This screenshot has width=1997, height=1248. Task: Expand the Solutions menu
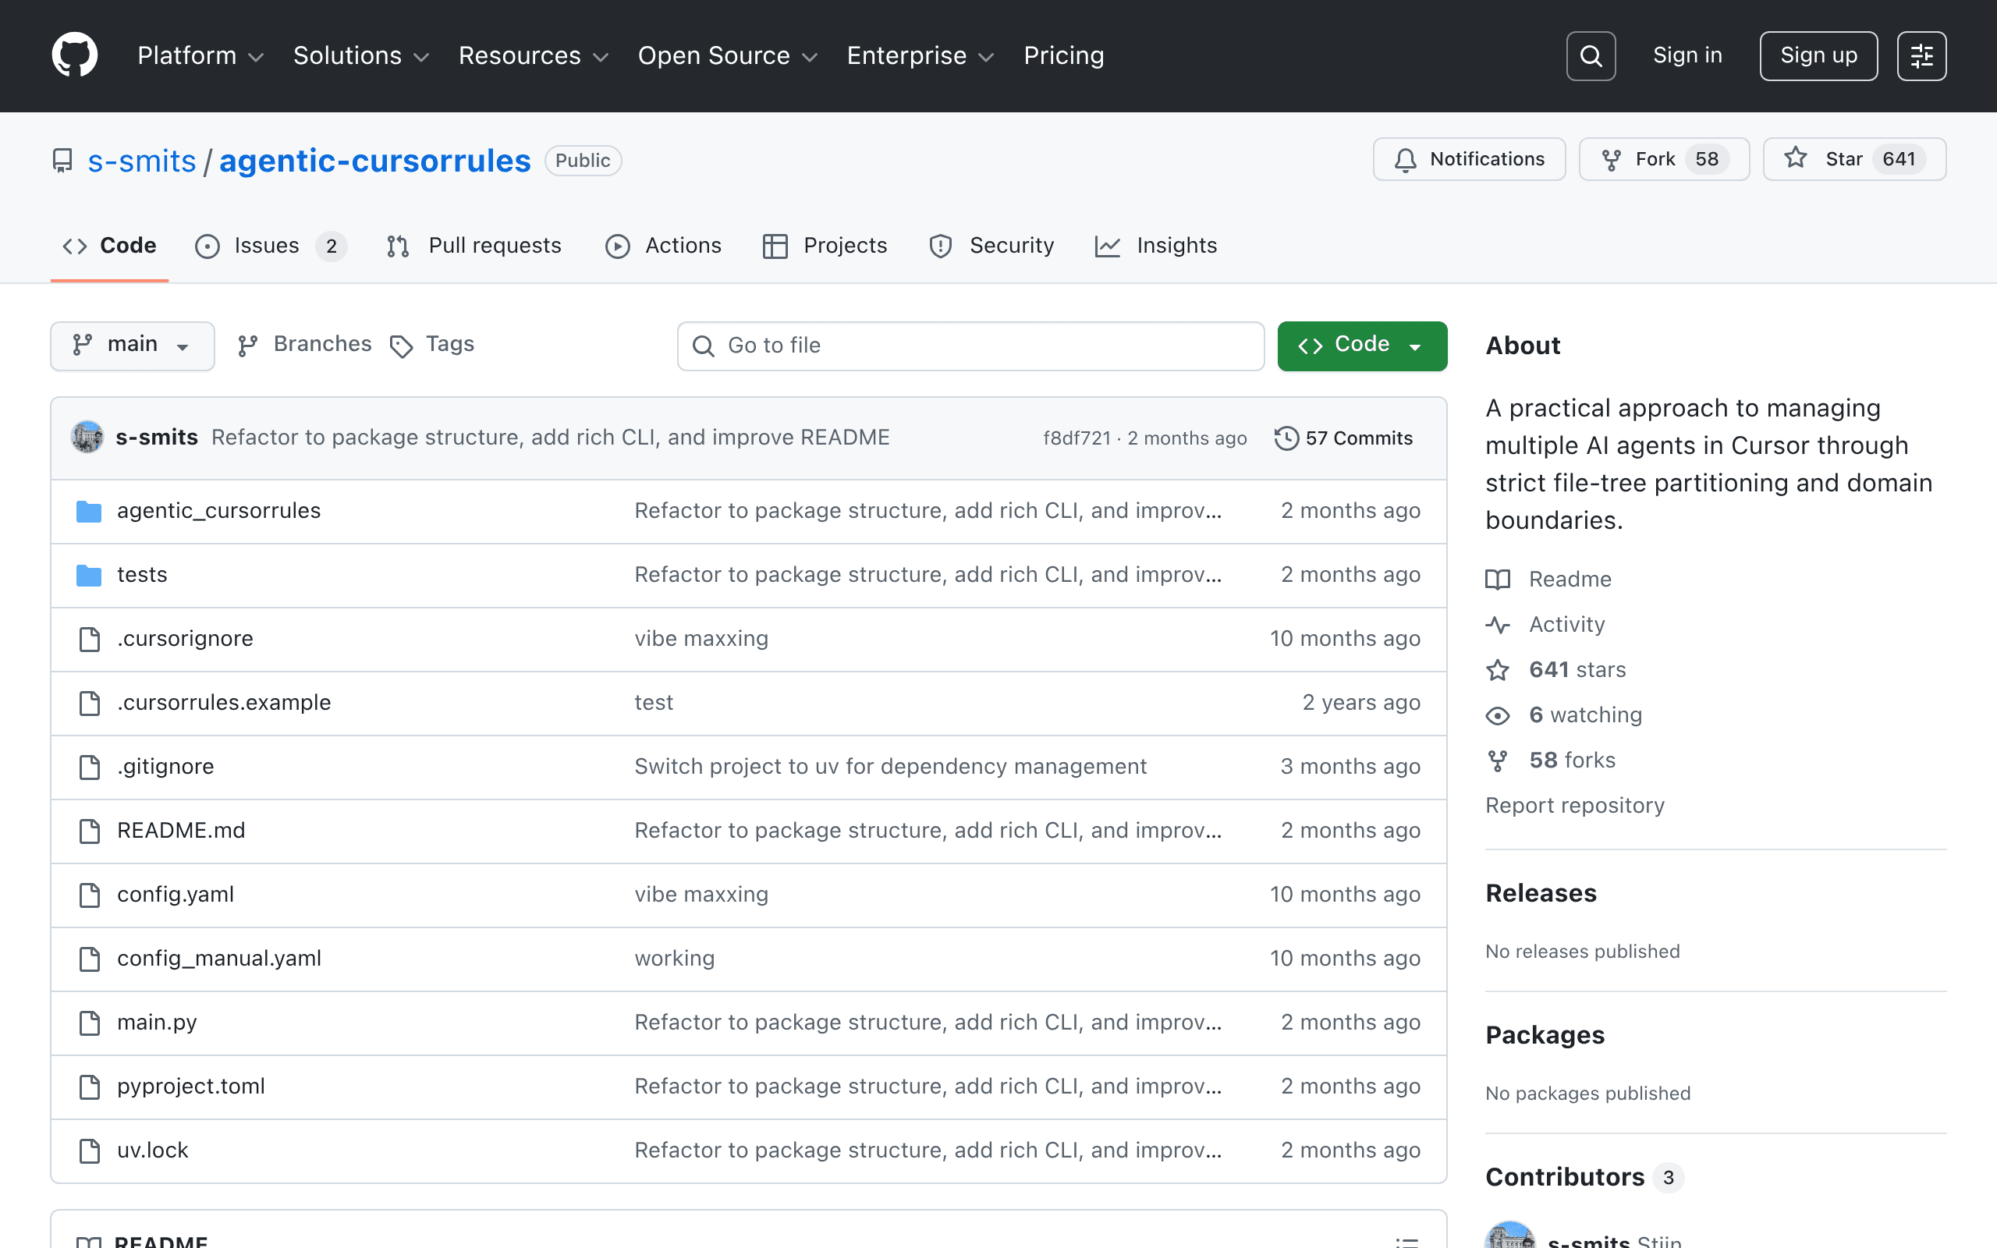(361, 55)
